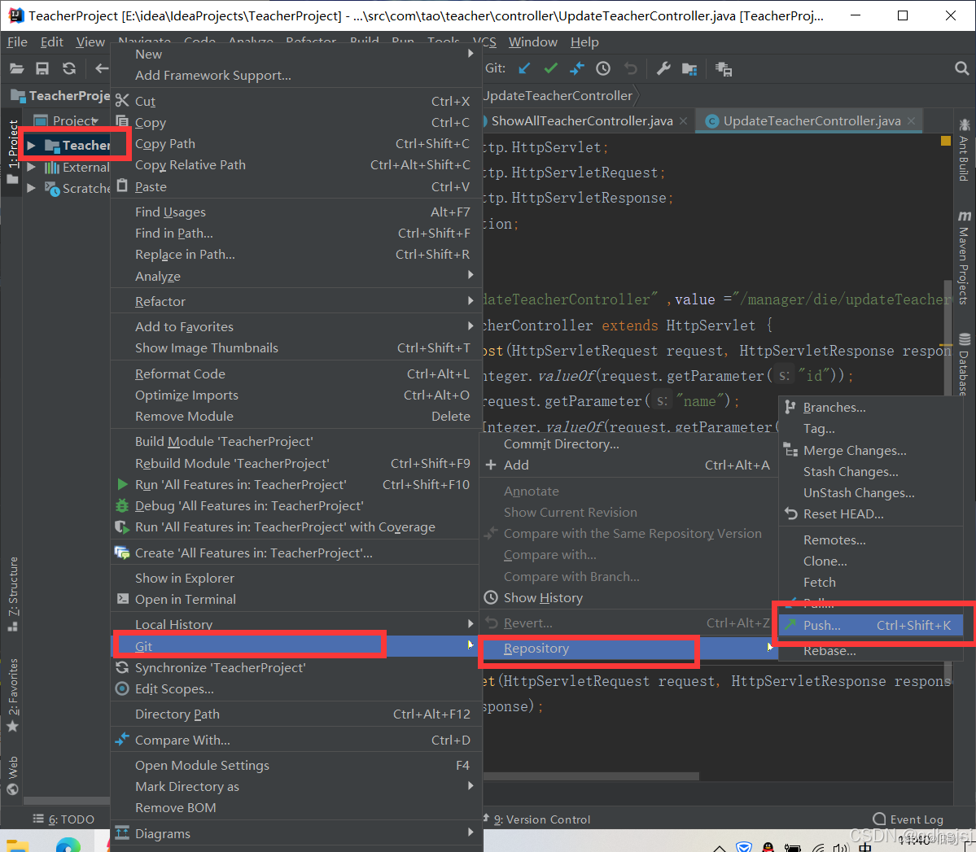Choose Reset HEAD... entry
Viewport: 976px width, 852px height.
(x=872, y=513)
